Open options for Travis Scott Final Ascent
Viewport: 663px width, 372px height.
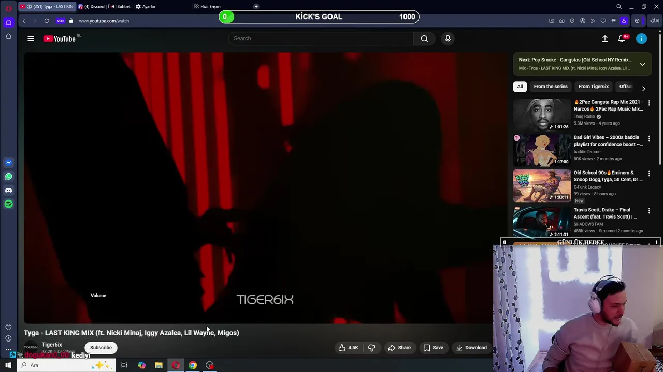649,211
